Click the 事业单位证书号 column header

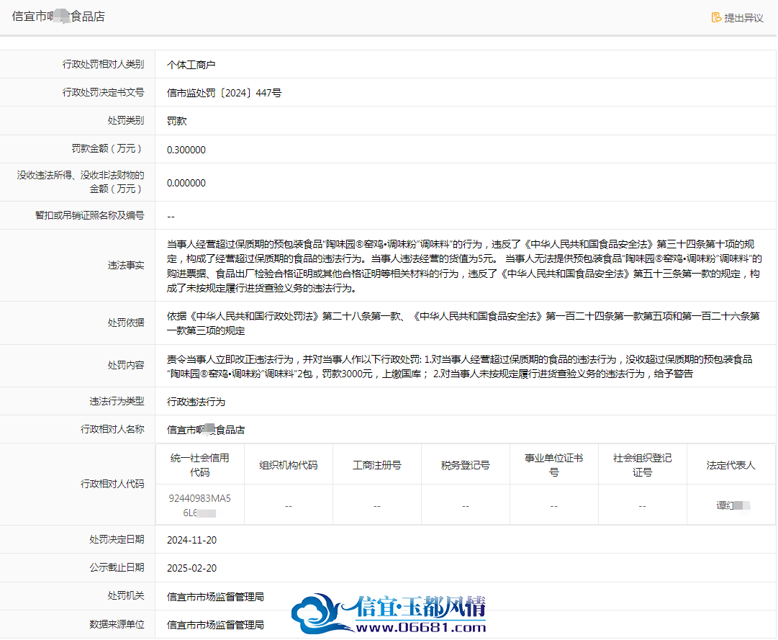[x=553, y=465]
